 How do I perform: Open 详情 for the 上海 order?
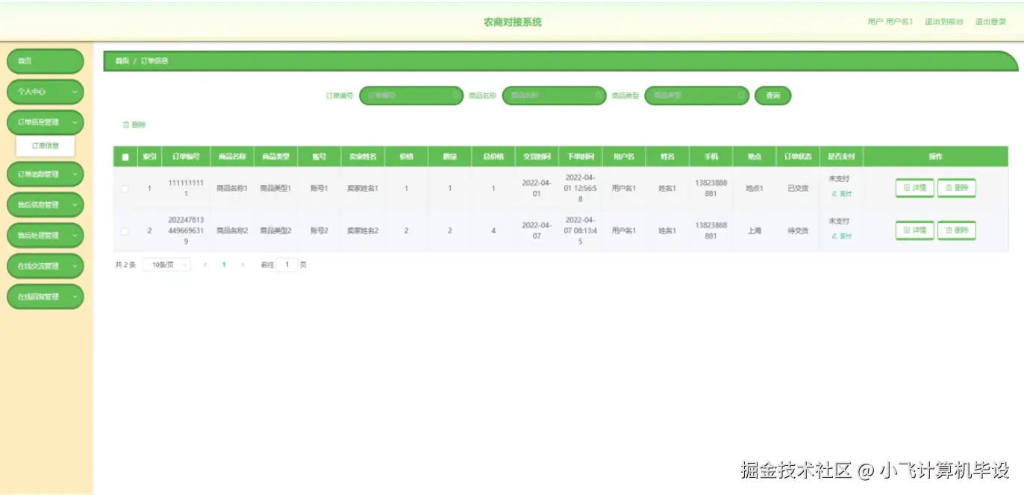click(x=914, y=231)
